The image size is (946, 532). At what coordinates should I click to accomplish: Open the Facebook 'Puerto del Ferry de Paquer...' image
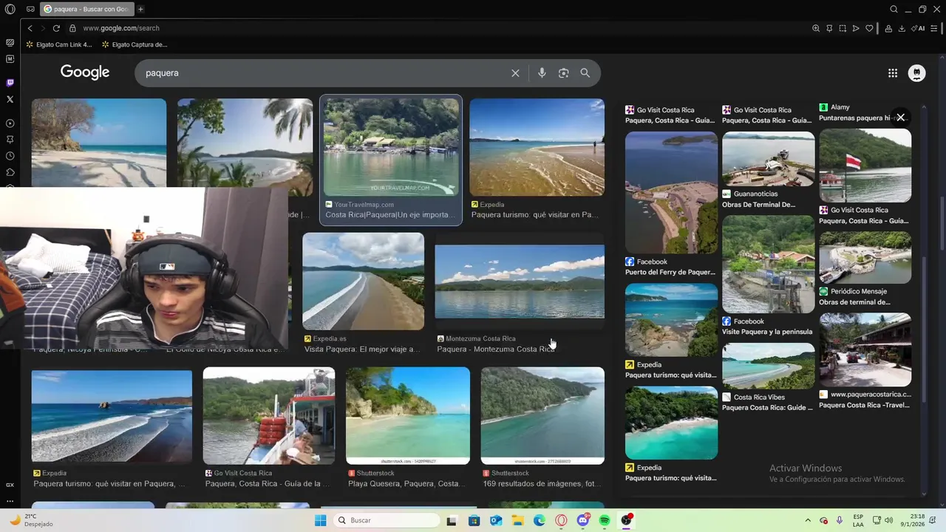(671, 192)
